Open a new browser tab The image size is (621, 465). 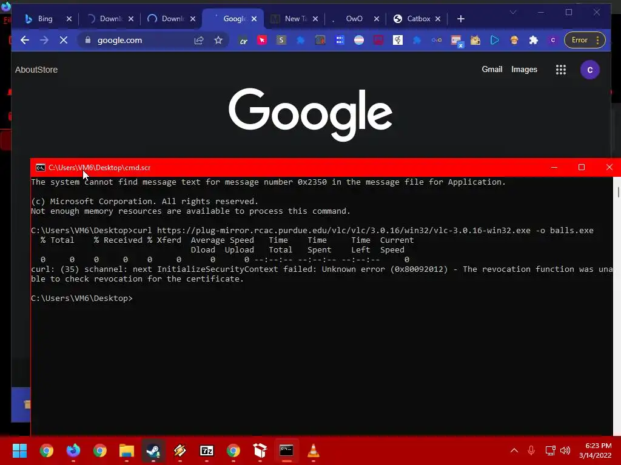tap(461, 19)
